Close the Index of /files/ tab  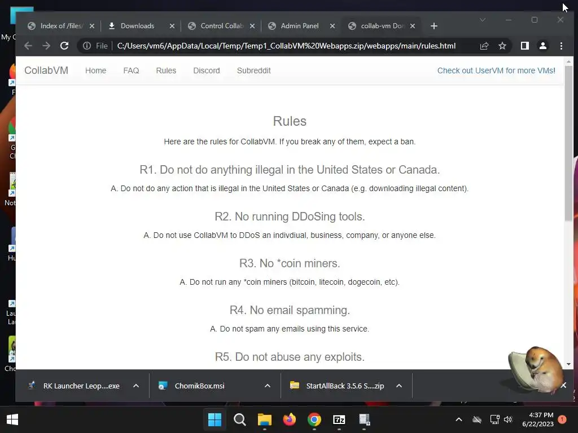92,26
